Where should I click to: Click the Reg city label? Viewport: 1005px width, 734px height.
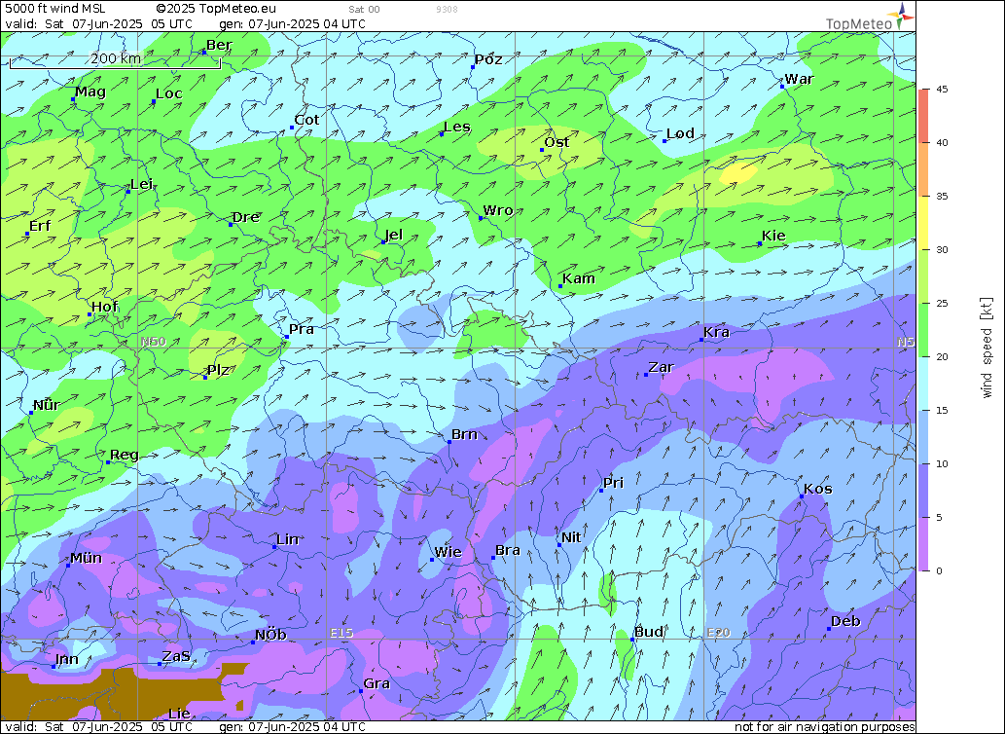pyautogui.click(x=125, y=456)
